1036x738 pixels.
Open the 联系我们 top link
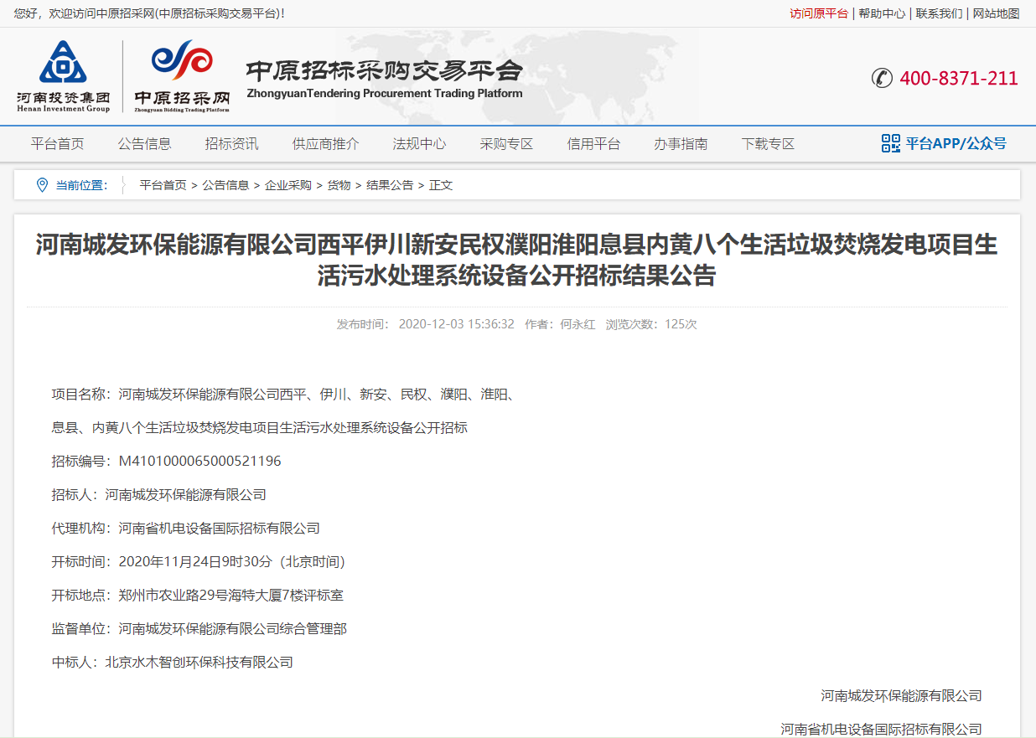(939, 13)
